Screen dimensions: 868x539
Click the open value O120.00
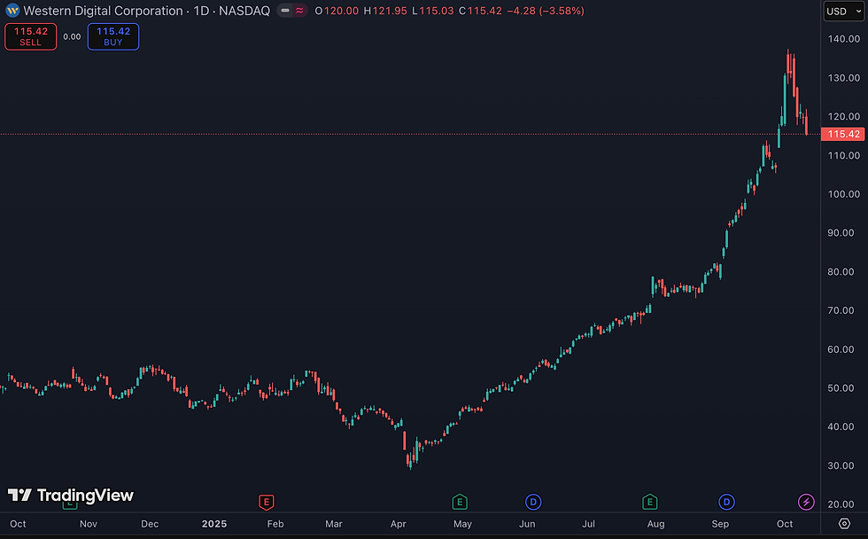pyautogui.click(x=337, y=11)
